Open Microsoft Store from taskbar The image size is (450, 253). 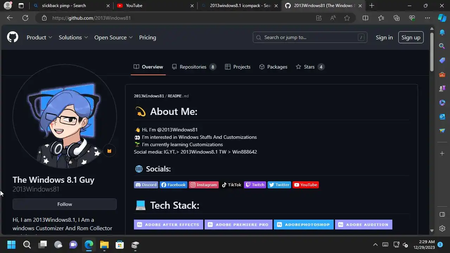pyautogui.click(x=120, y=245)
